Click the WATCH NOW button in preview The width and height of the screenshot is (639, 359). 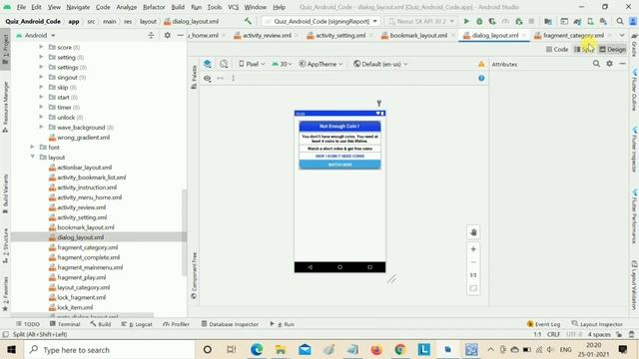pos(339,165)
